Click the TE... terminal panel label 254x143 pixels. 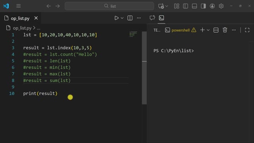[157, 30]
